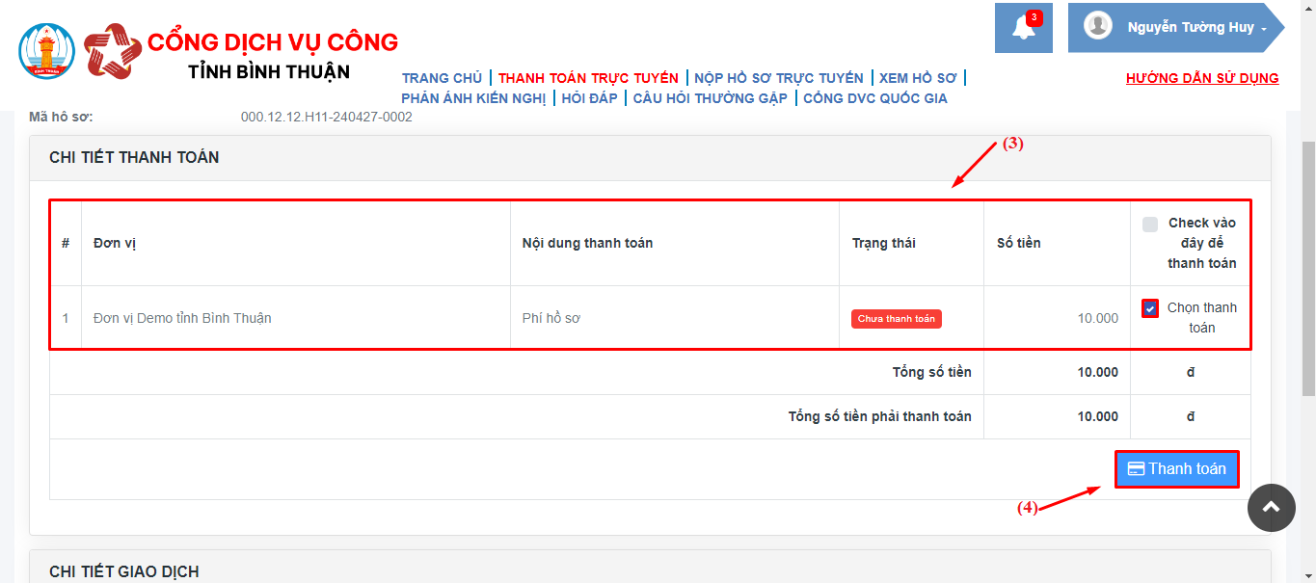Click the Bình Thuận province emblem logo

coord(46,51)
